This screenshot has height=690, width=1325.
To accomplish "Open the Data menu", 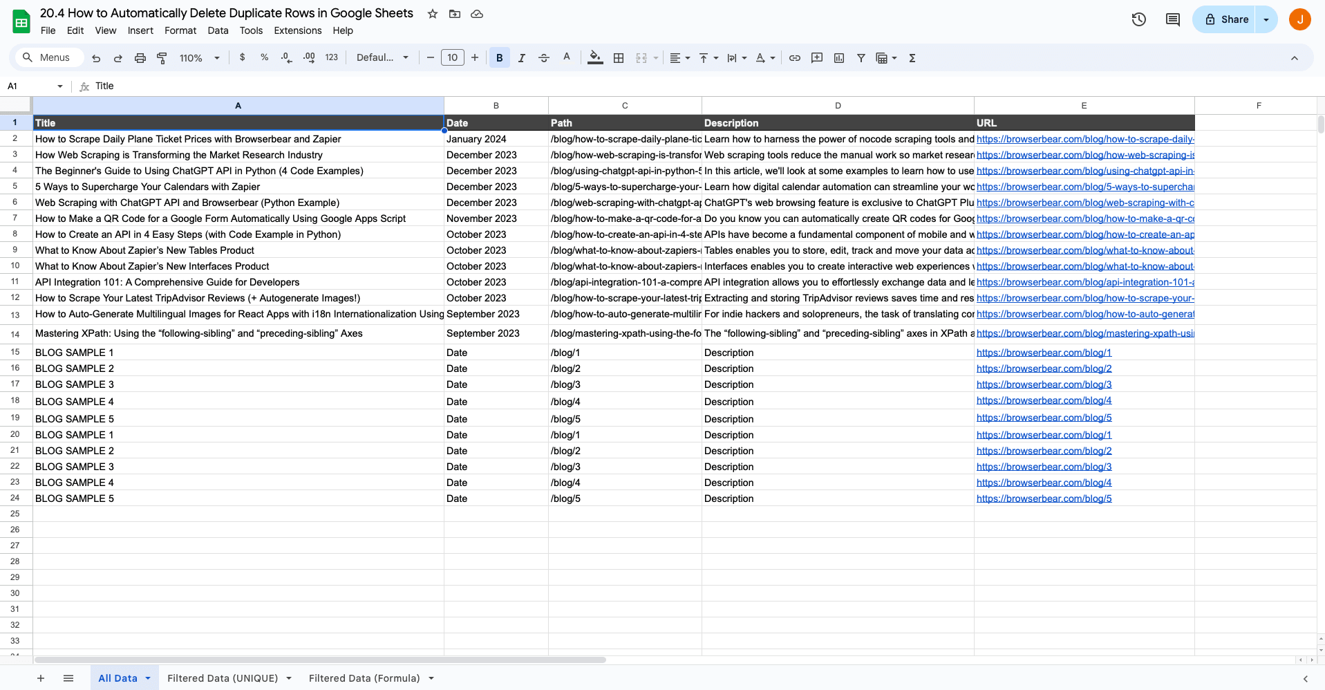I will tap(218, 30).
